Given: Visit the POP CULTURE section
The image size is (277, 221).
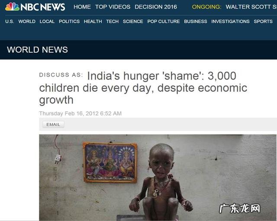Looking at the screenshot, I should pyautogui.click(x=164, y=21).
